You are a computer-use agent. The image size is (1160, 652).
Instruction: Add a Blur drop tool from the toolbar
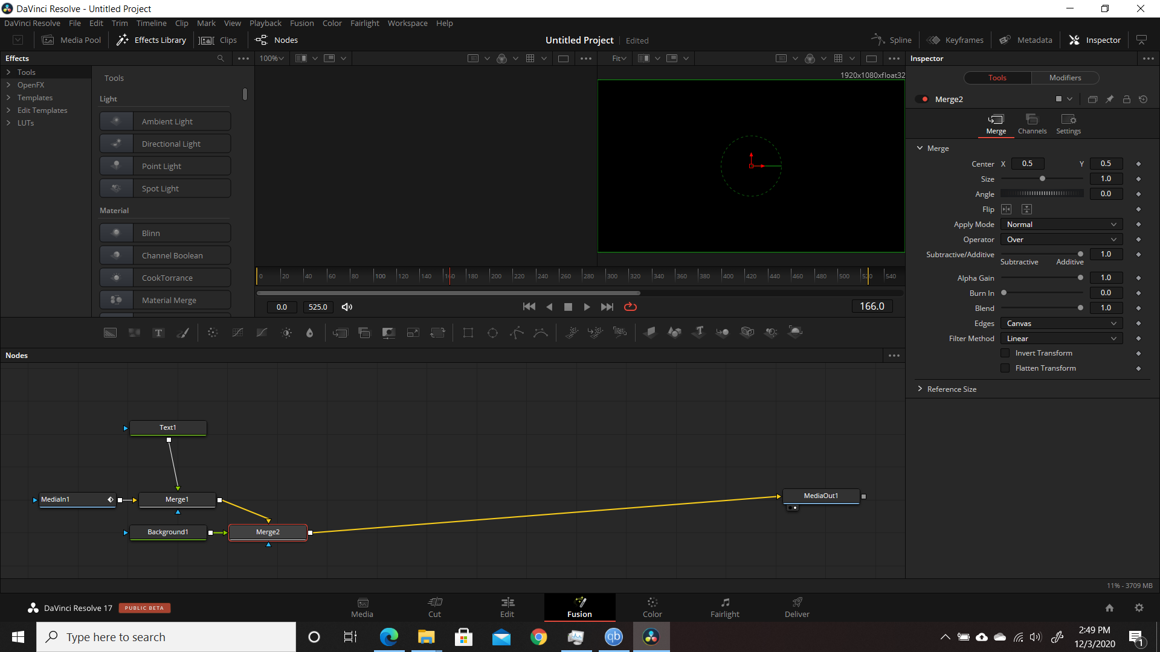coord(309,333)
